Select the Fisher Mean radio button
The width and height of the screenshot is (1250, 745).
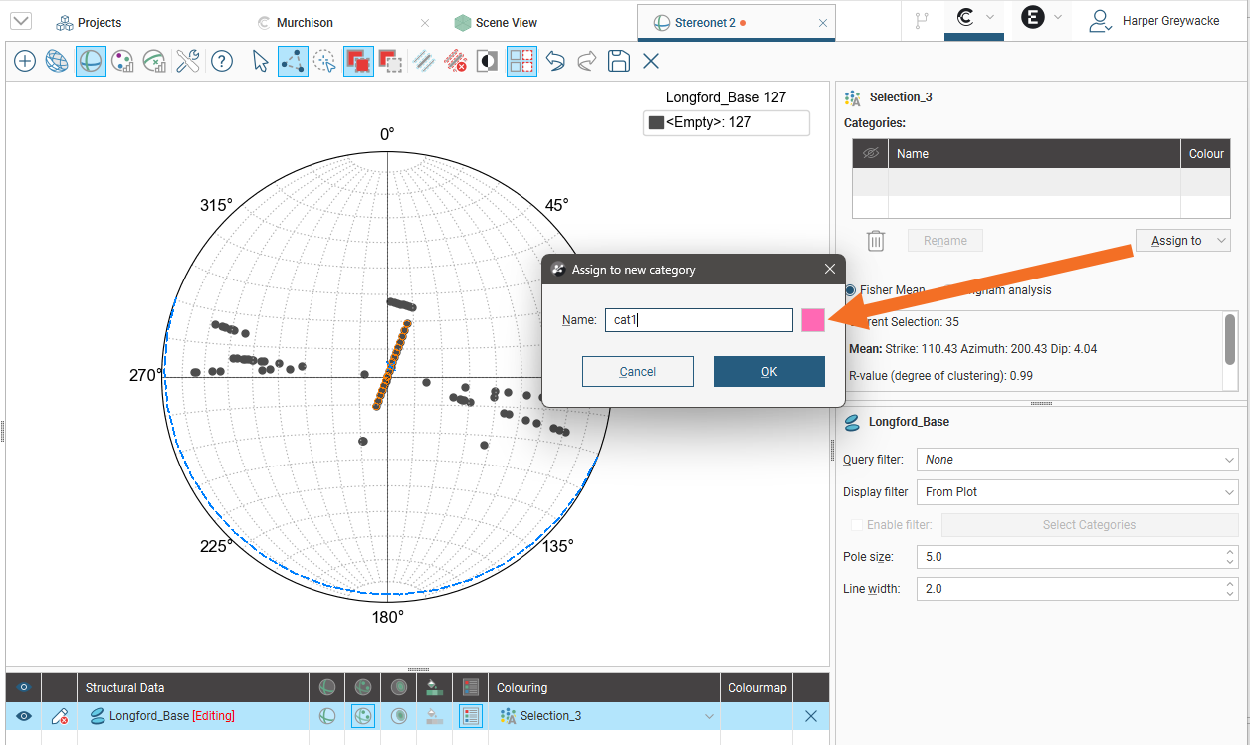click(x=851, y=290)
